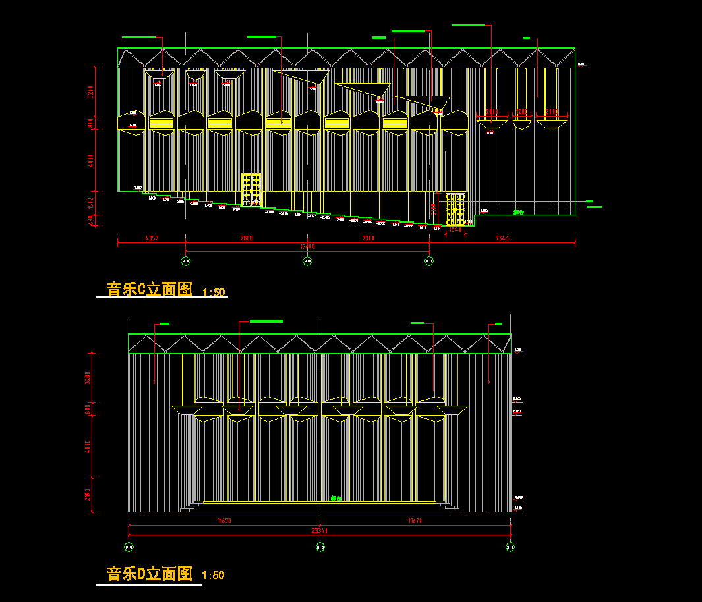Select the 9346 horizontal dimension text

pos(501,238)
